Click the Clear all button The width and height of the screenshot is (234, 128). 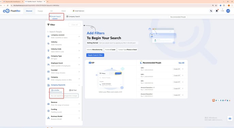[74, 25]
